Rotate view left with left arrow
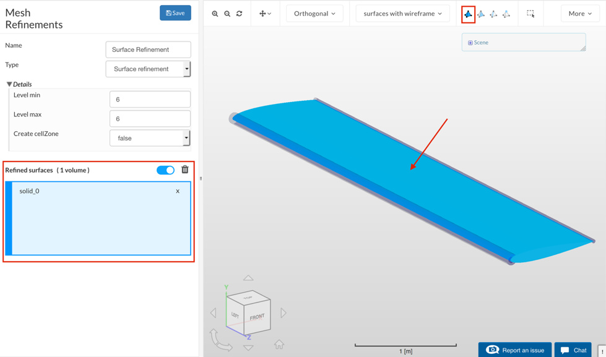Screen dimensions: 606x357 213,312
